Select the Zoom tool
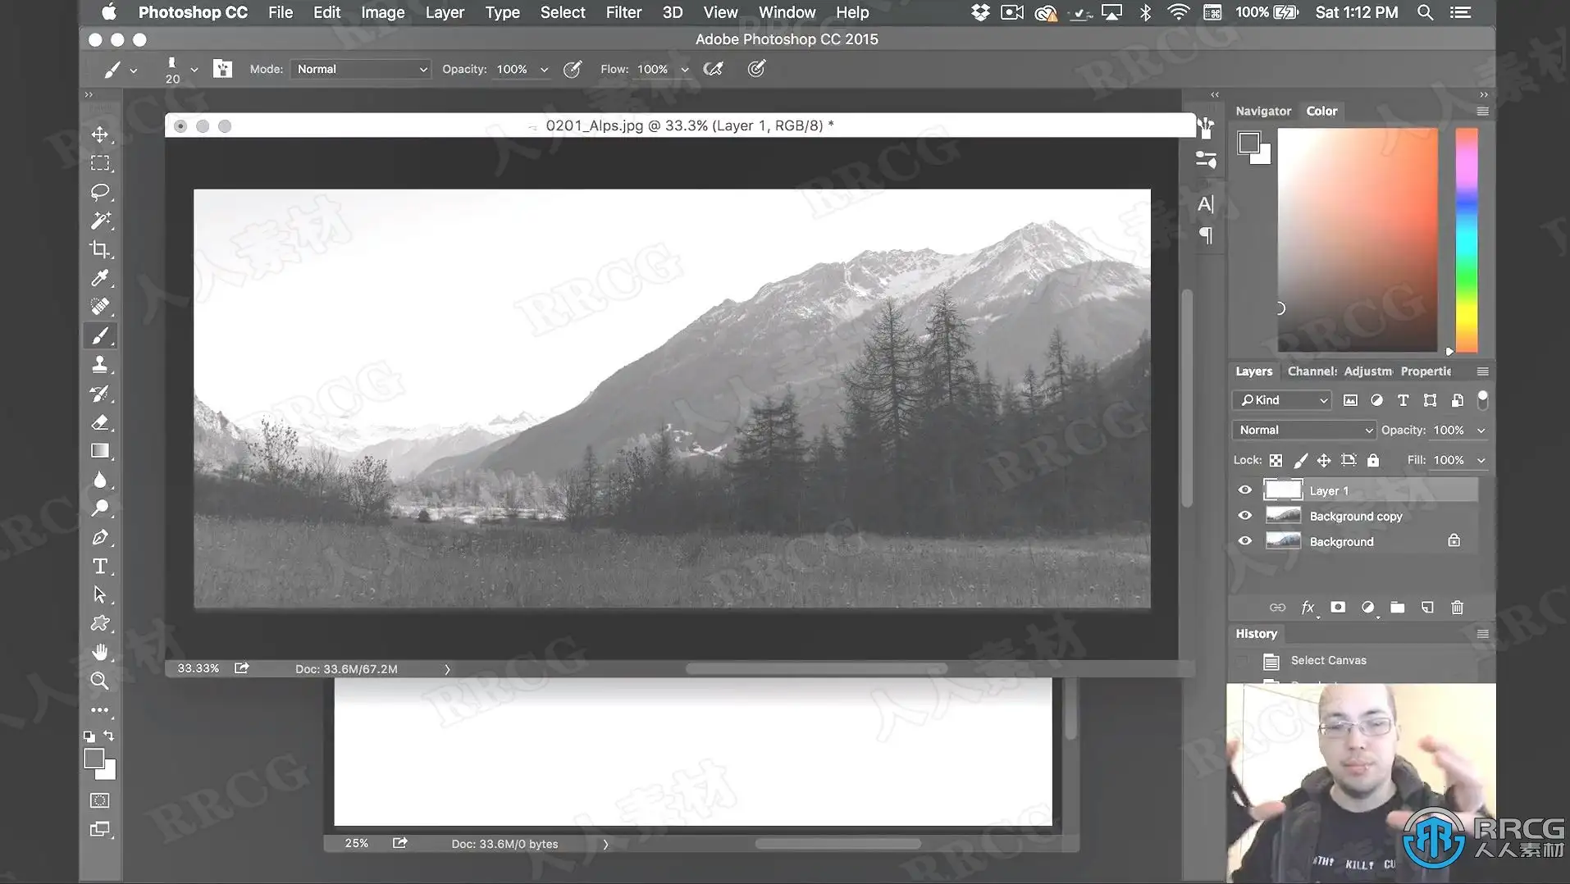The height and width of the screenshot is (884, 1570). tap(100, 681)
